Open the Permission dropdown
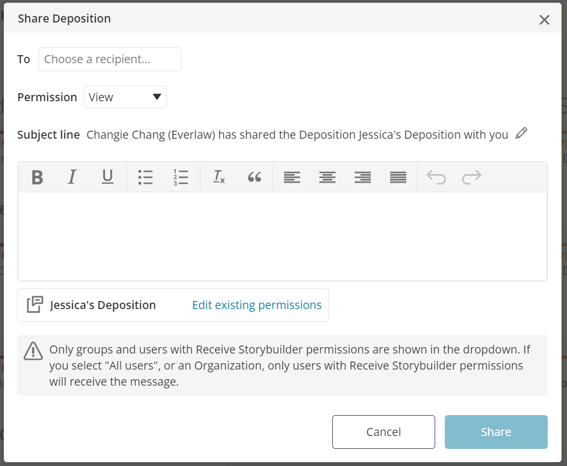This screenshot has height=466, width=567. pyautogui.click(x=125, y=97)
